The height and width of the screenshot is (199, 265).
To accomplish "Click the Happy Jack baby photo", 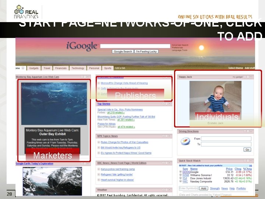I will pos(215,100).
